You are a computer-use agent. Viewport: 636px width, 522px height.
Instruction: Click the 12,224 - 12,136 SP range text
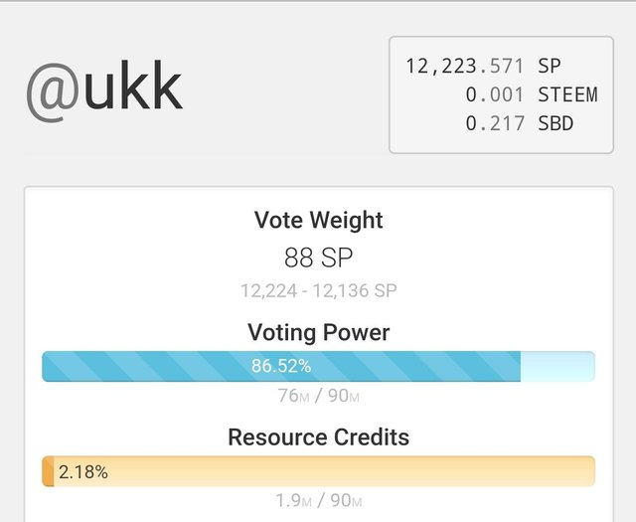(318, 290)
